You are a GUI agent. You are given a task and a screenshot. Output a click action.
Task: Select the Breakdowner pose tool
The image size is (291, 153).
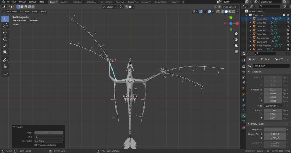point(5,74)
